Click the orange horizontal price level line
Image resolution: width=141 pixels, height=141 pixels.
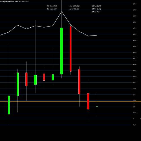click(70, 102)
